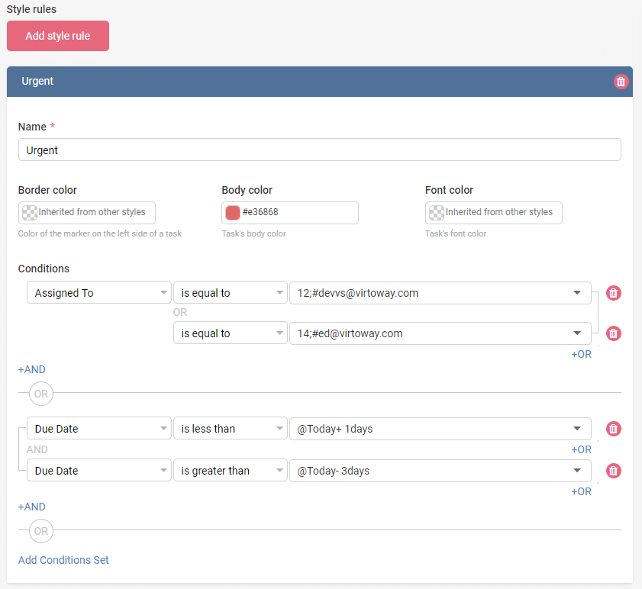Delete the Due Date is greater than condition
Viewport: 642px width, 589px height.
pyautogui.click(x=613, y=471)
